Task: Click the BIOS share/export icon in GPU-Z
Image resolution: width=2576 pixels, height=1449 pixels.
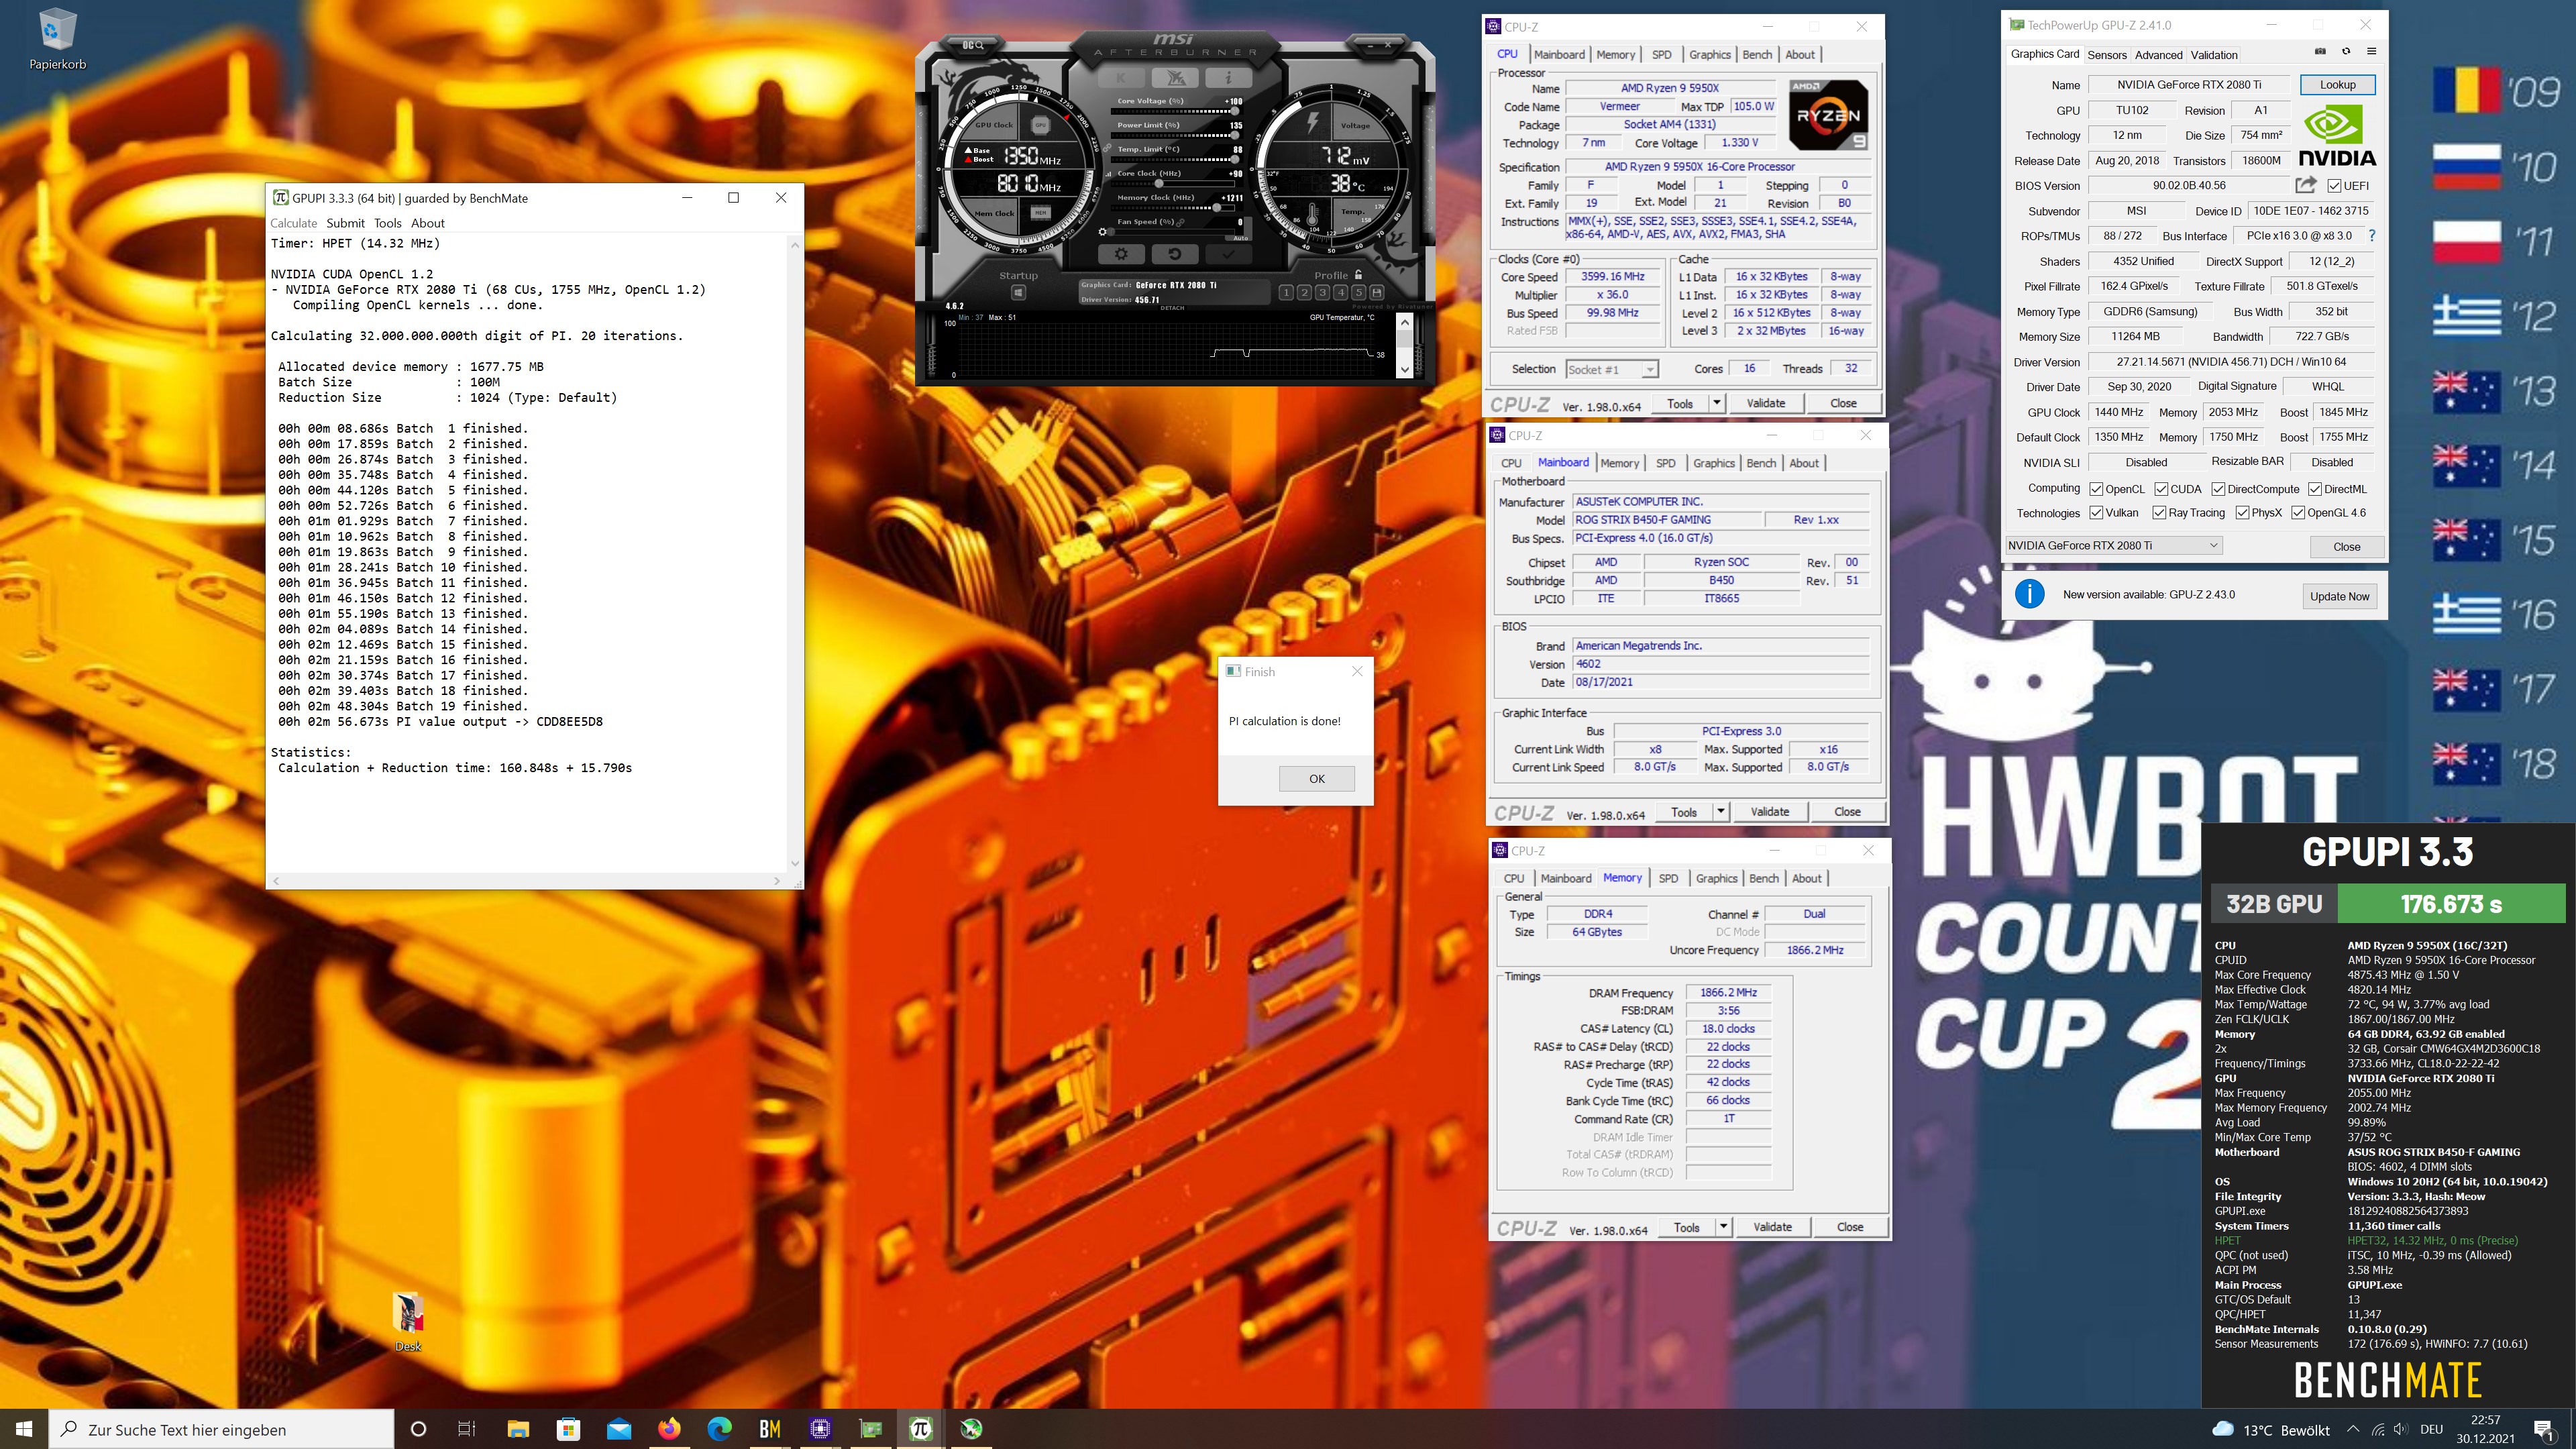Action: pyautogui.click(x=2306, y=185)
